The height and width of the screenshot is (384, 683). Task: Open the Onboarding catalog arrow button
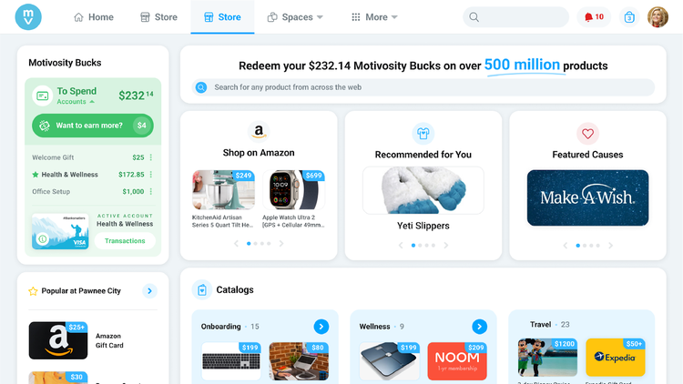tap(321, 327)
